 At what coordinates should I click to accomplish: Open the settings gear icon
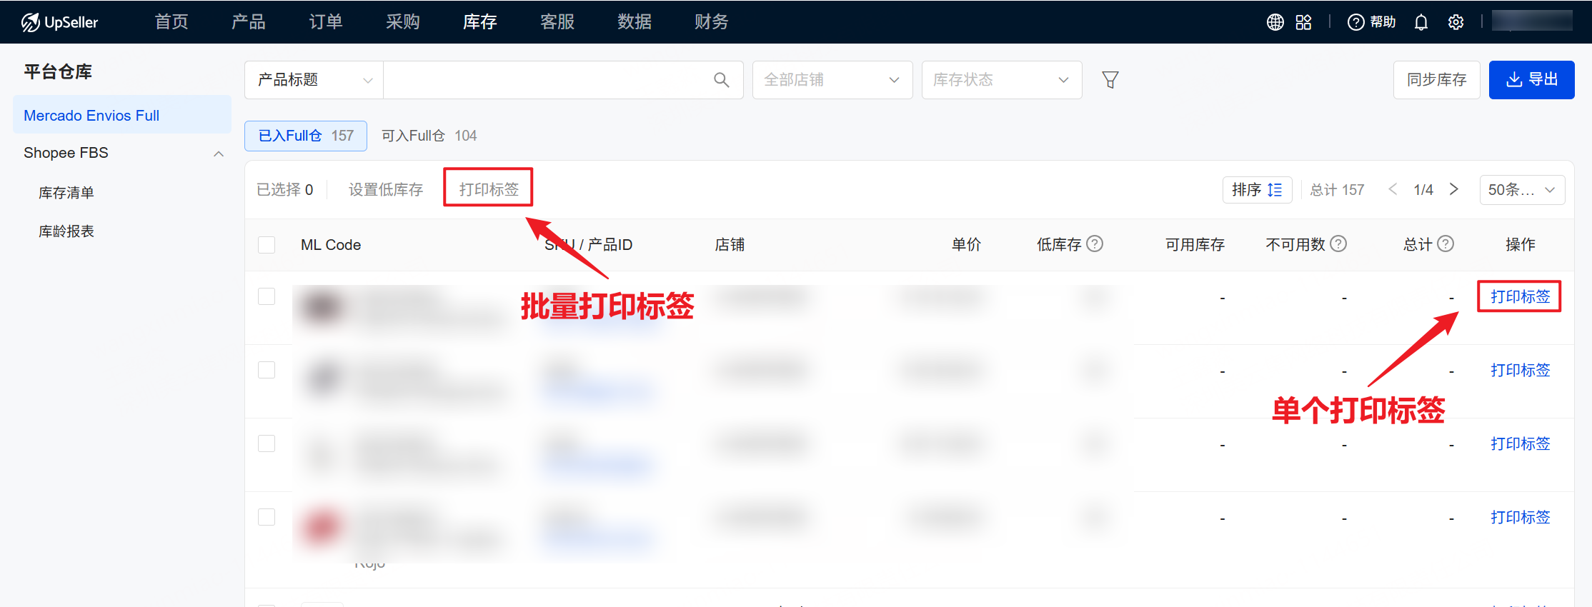point(1456,22)
